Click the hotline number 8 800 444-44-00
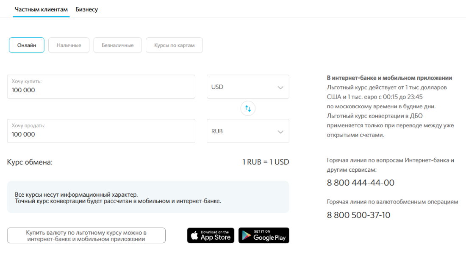The image size is (466, 258). [x=361, y=183]
